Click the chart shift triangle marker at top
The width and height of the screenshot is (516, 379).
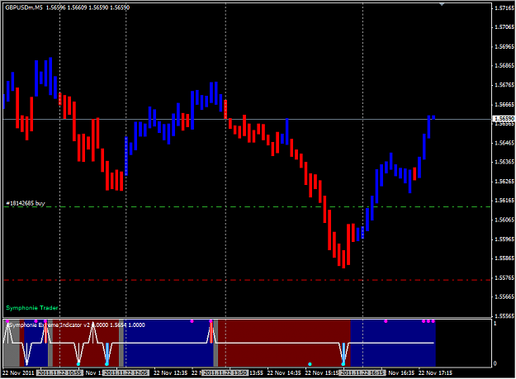442,4
